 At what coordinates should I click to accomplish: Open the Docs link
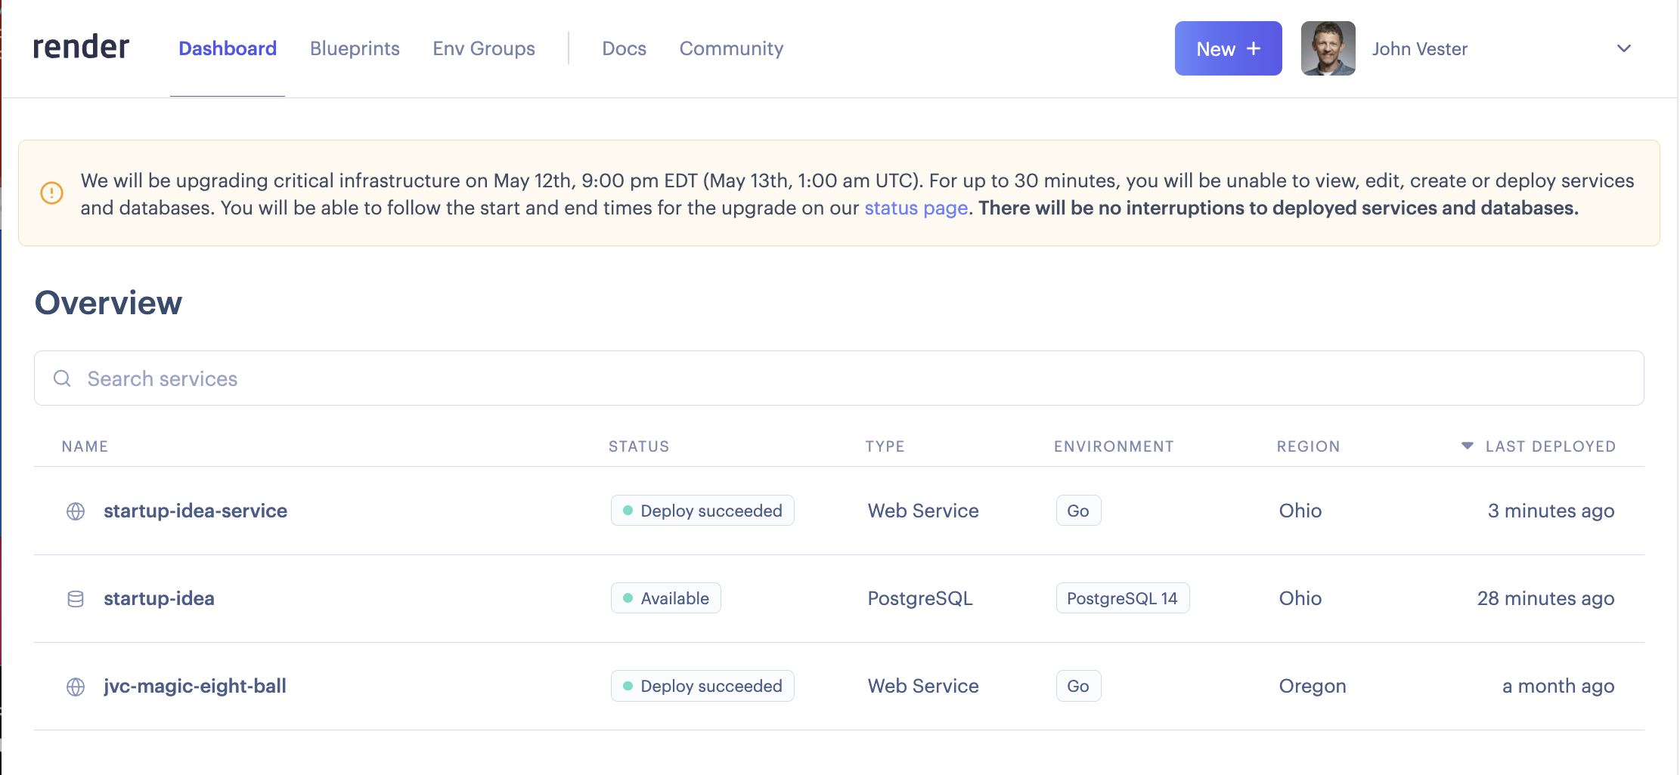pyautogui.click(x=624, y=48)
